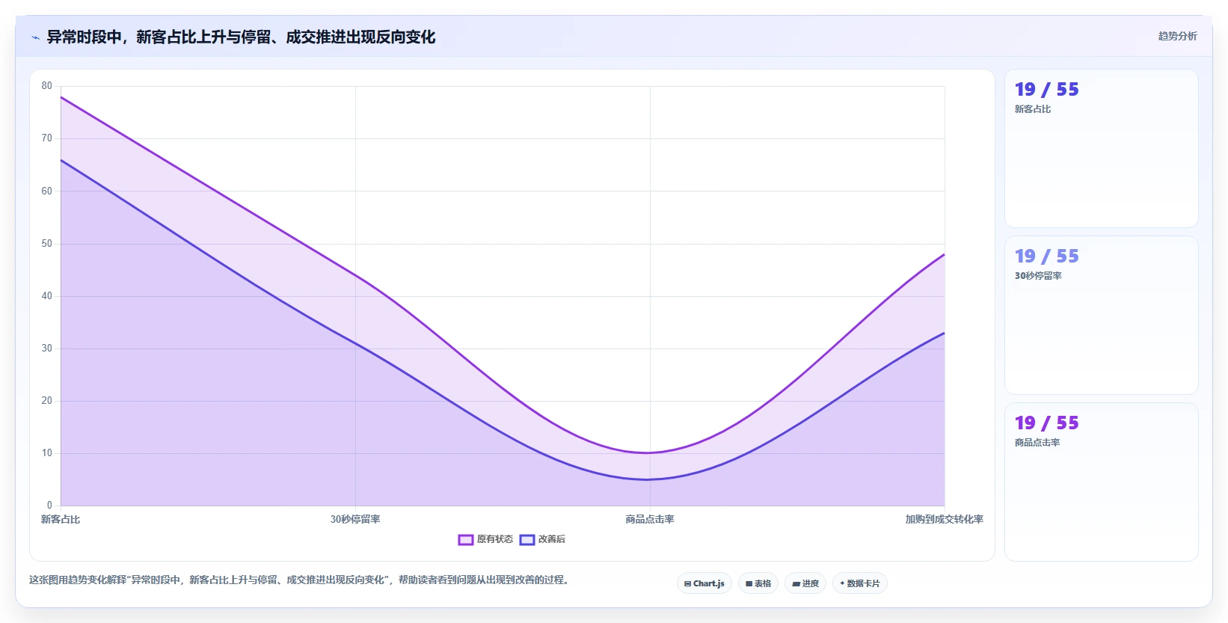Click the trend icon beside the header title
Viewport: 1228px width, 623px height.
(35, 37)
